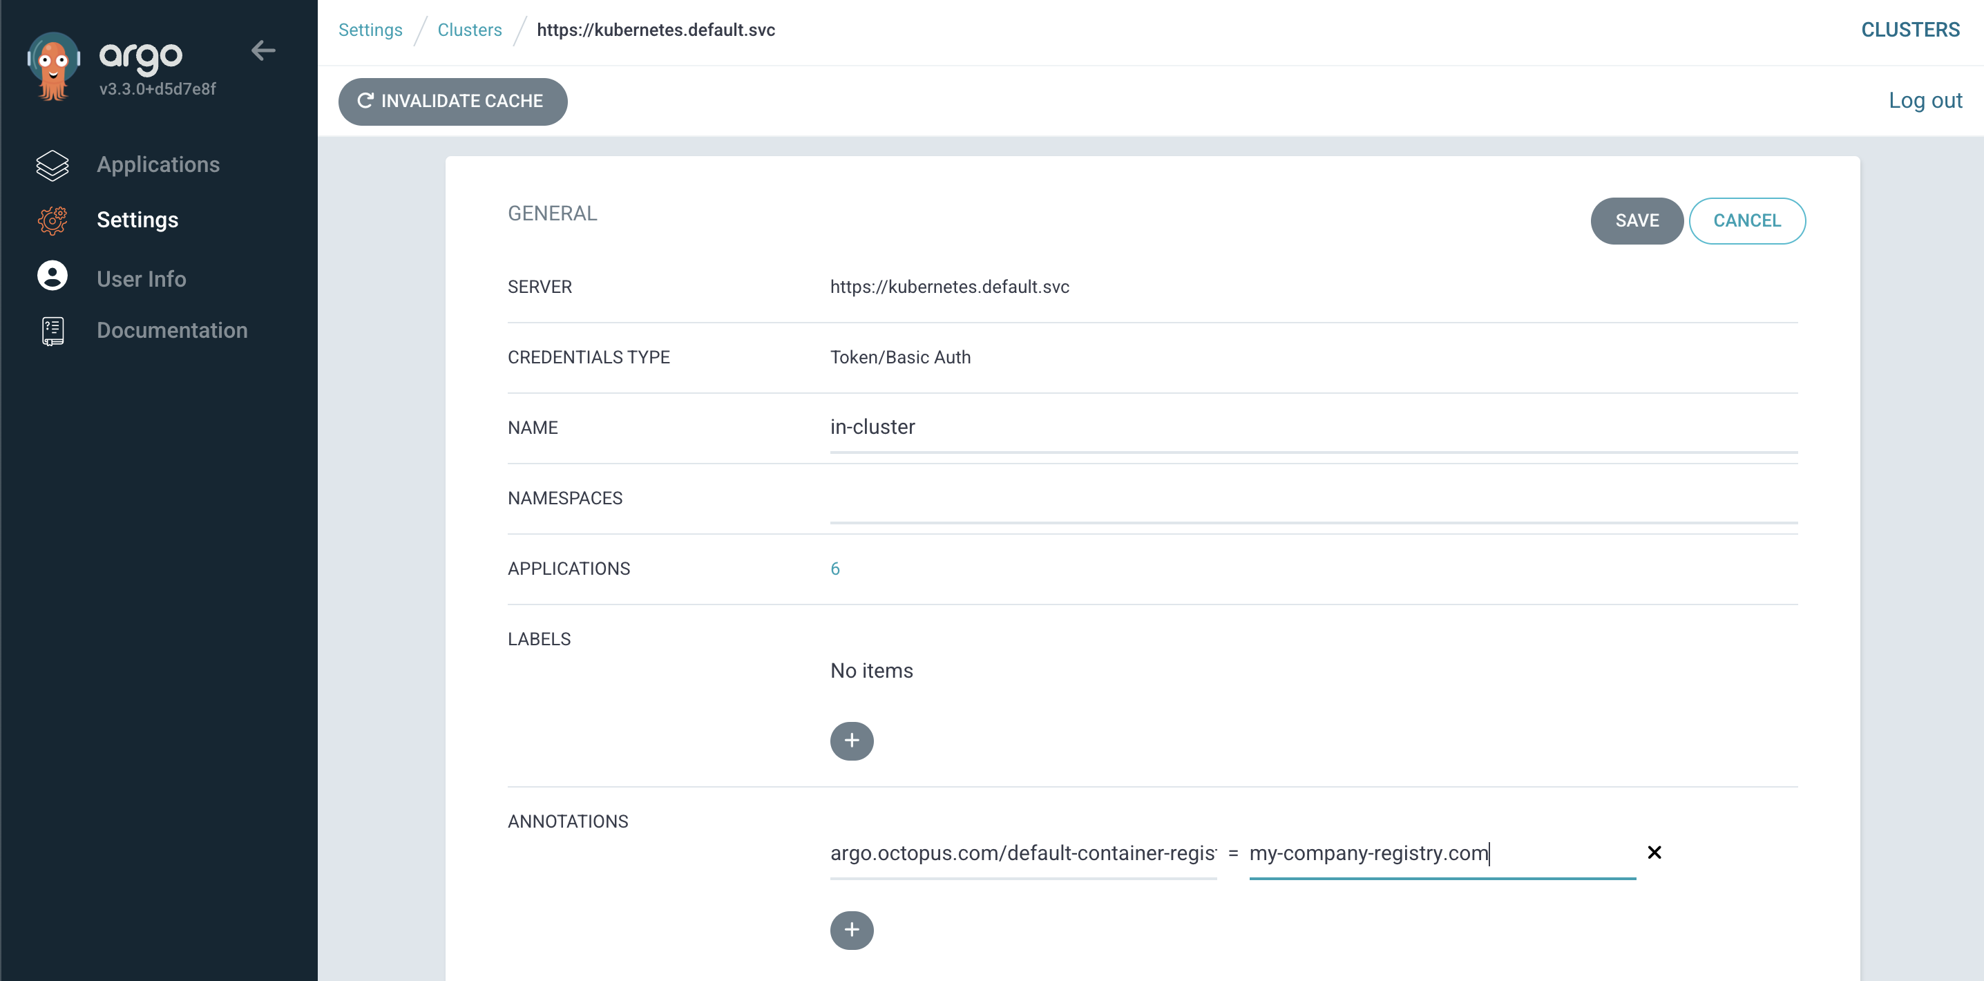Click the Settings gear icon
The height and width of the screenshot is (981, 1984).
tap(53, 220)
